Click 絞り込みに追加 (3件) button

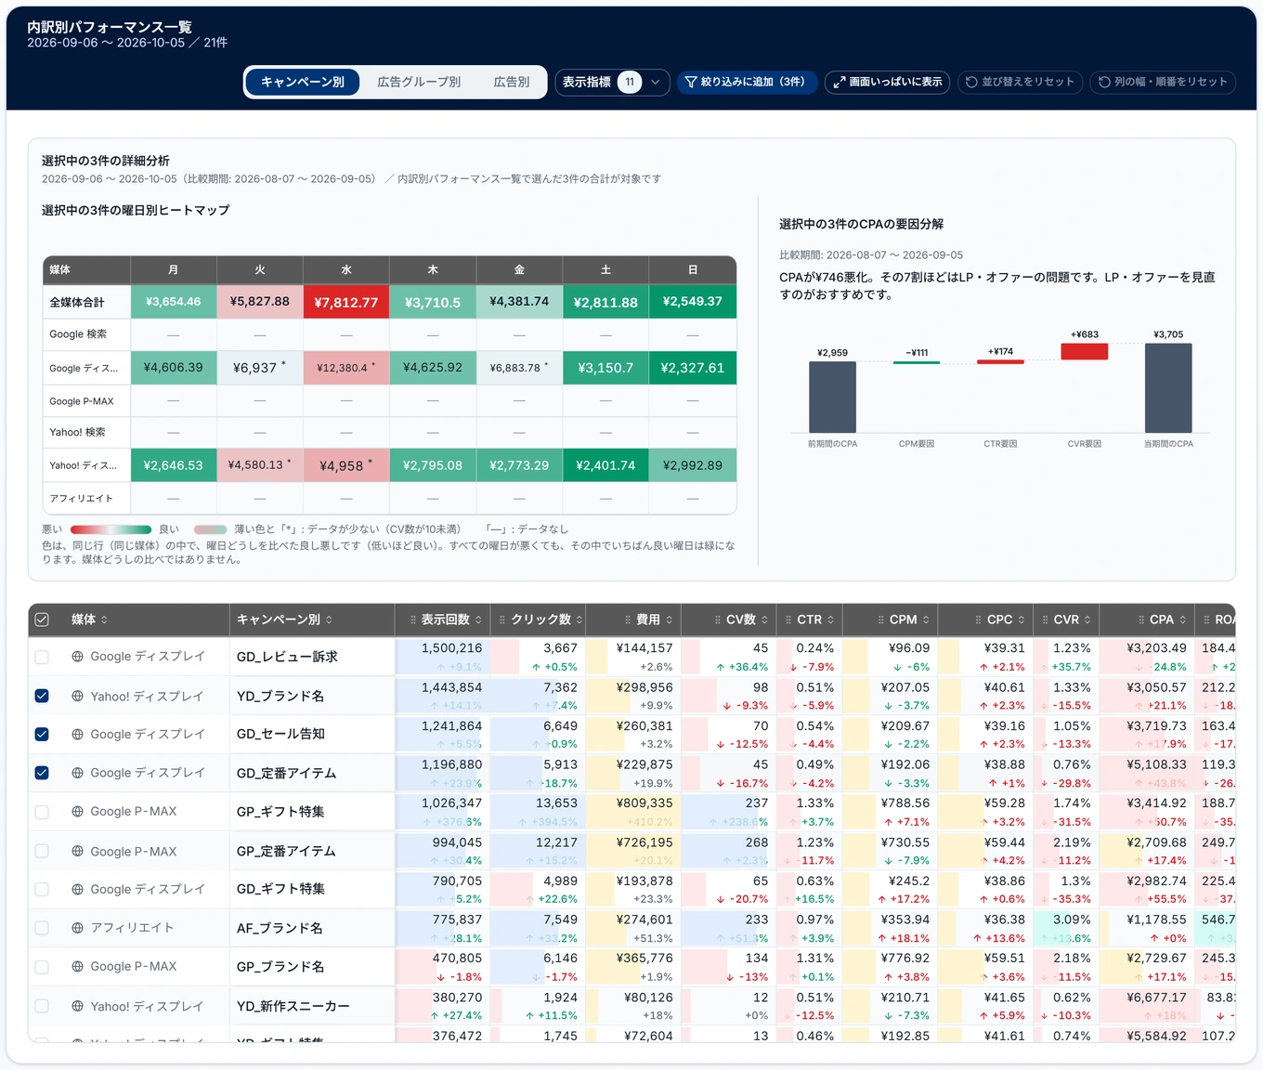(747, 82)
